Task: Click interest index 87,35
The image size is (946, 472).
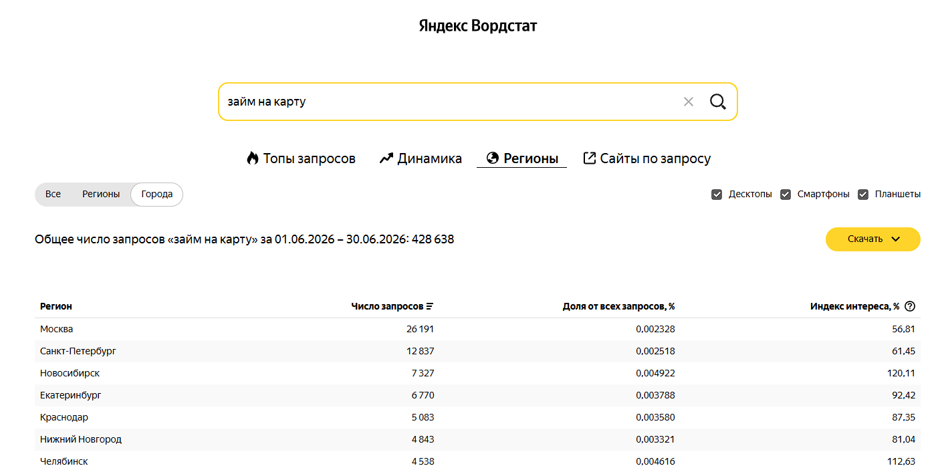Action: 903,417
